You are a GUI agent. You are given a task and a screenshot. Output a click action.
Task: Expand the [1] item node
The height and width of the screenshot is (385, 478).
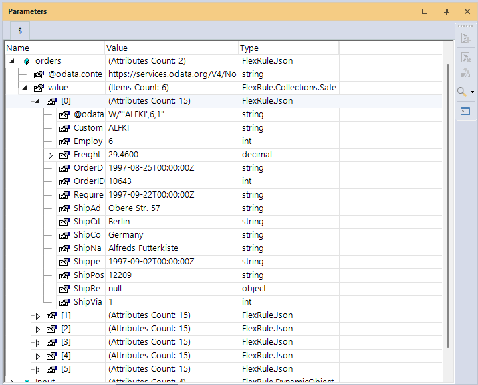point(38,316)
